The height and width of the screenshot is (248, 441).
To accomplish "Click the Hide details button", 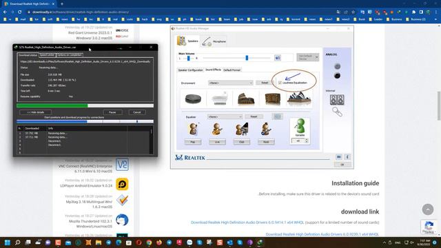I will click(35, 112).
